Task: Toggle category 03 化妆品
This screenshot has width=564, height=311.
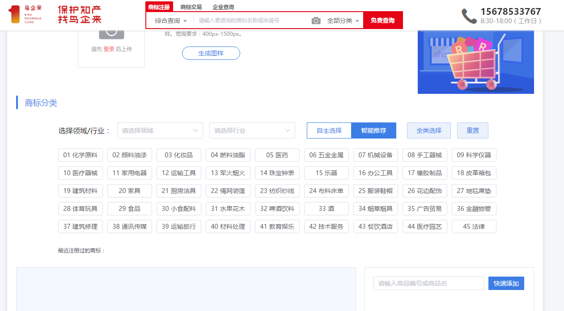Action: (x=179, y=155)
